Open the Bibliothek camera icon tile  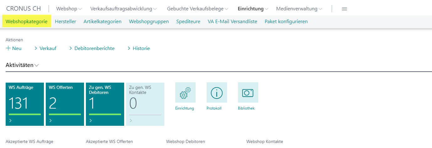click(x=248, y=93)
